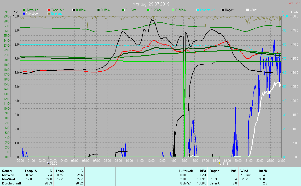301x186 pixels.
Task: Click the "Regen" table column header
Action: tap(215, 171)
